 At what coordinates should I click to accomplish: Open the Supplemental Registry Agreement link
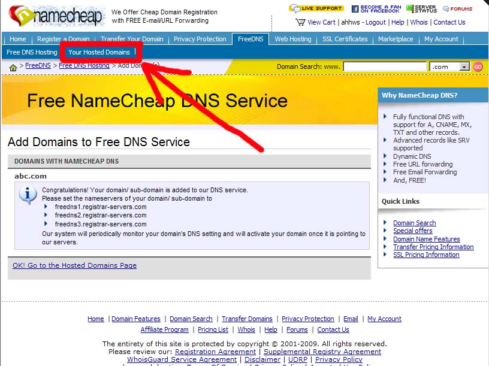point(322,352)
